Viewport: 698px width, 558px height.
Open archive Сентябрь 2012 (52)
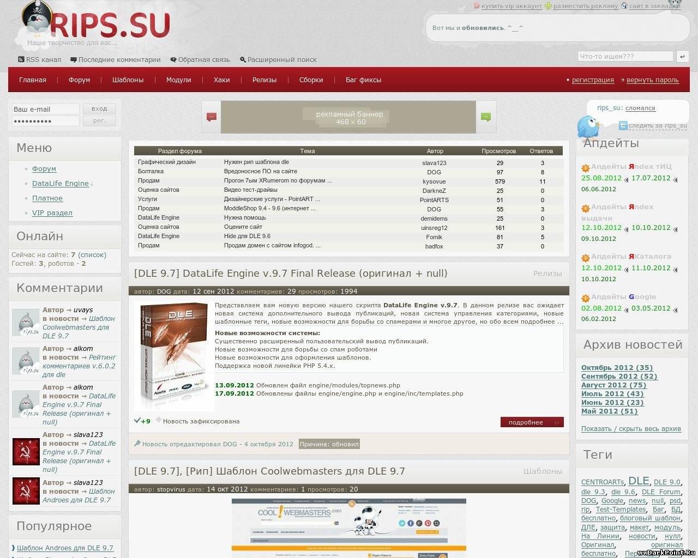point(619,376)
